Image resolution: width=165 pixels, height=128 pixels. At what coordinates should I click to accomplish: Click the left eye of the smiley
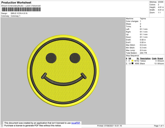pyautogui.click(x=51, y=58)
